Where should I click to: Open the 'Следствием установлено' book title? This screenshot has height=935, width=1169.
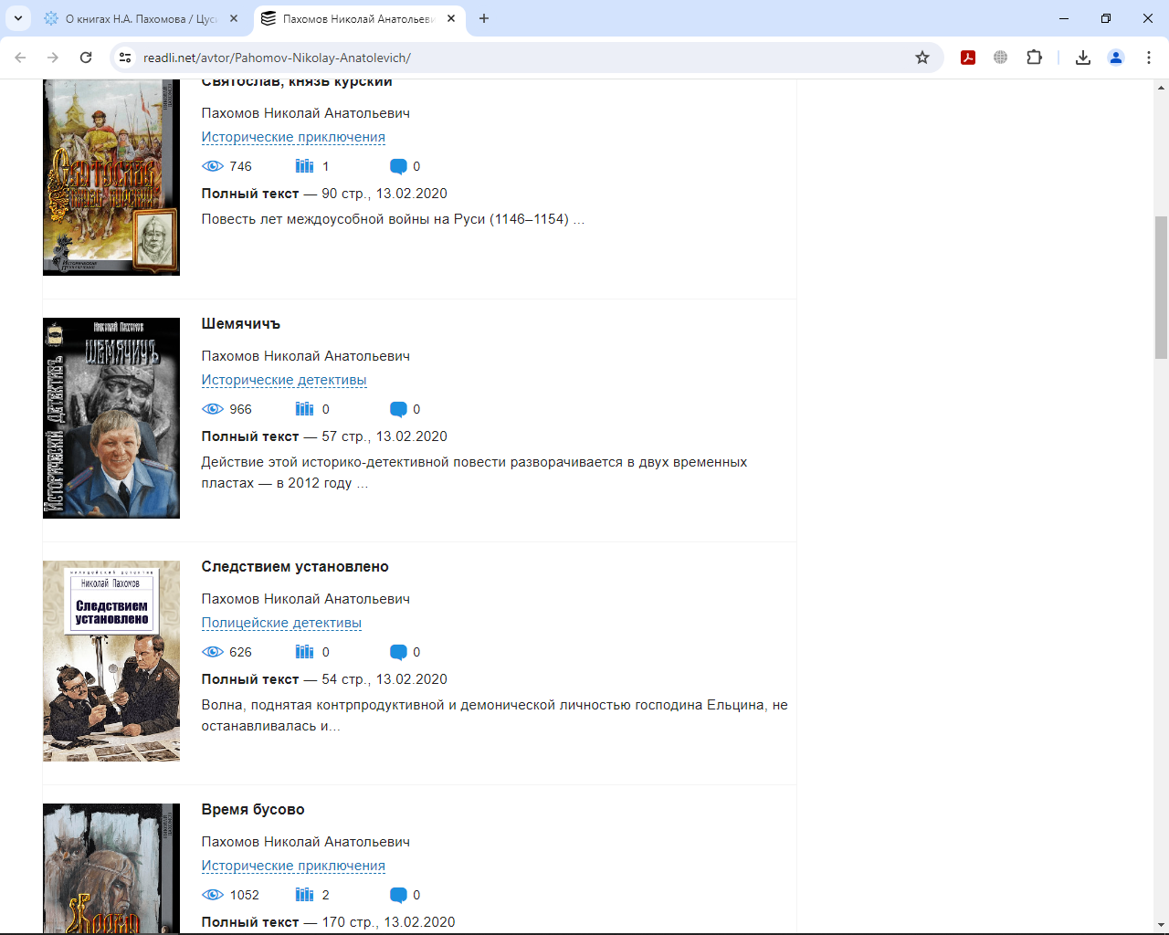tap(295, 567)
